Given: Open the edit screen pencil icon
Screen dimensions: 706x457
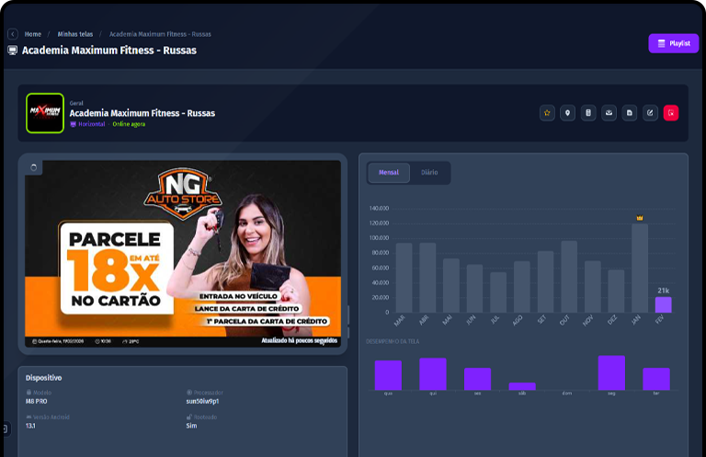Looking at the screenshot, I should 651,113.
